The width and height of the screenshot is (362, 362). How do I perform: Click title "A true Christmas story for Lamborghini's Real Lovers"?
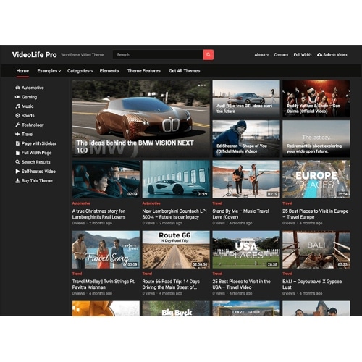click(98, 214)
